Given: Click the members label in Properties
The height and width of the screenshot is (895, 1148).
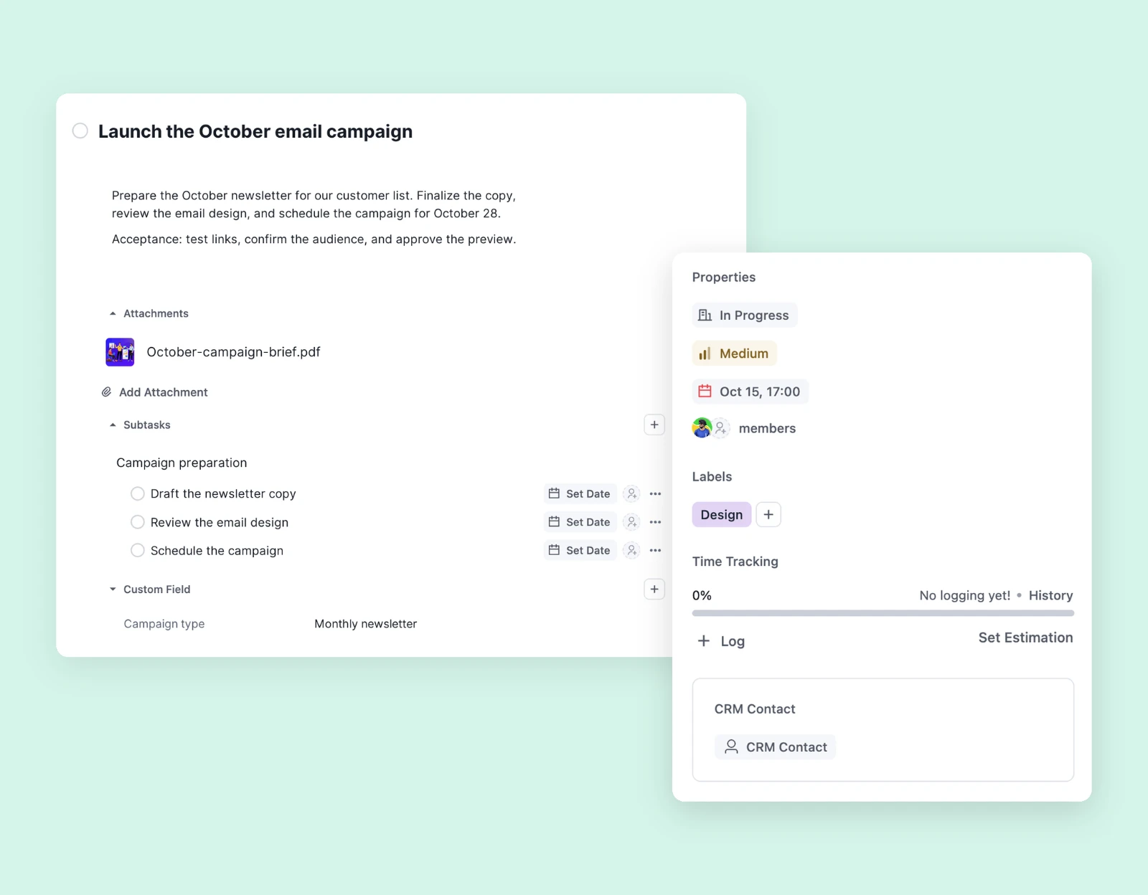Looking at the screenshot, I should pos(767,428).
